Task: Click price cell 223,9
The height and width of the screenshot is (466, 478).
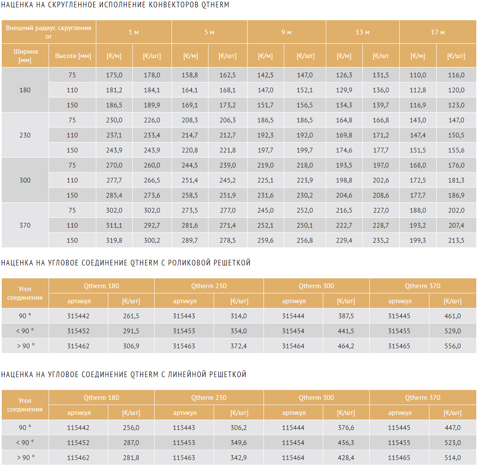Action: pos(305,180)
